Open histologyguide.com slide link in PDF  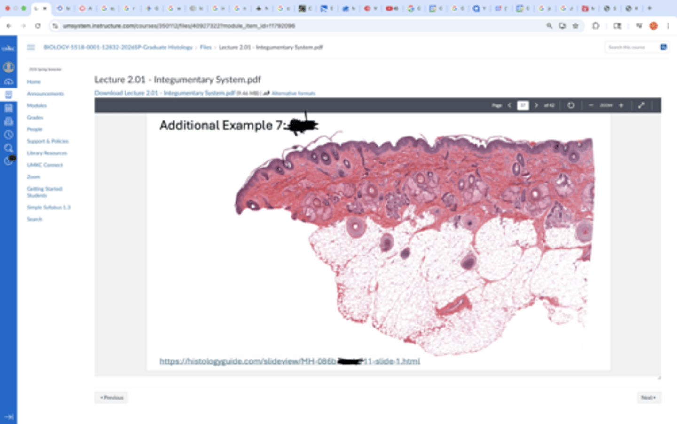[290, 361]
